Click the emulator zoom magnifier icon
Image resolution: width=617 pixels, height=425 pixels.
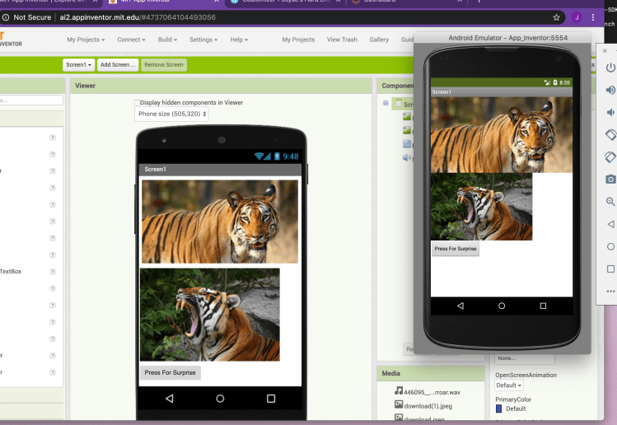pyautogui.click(x=610, y=202)
